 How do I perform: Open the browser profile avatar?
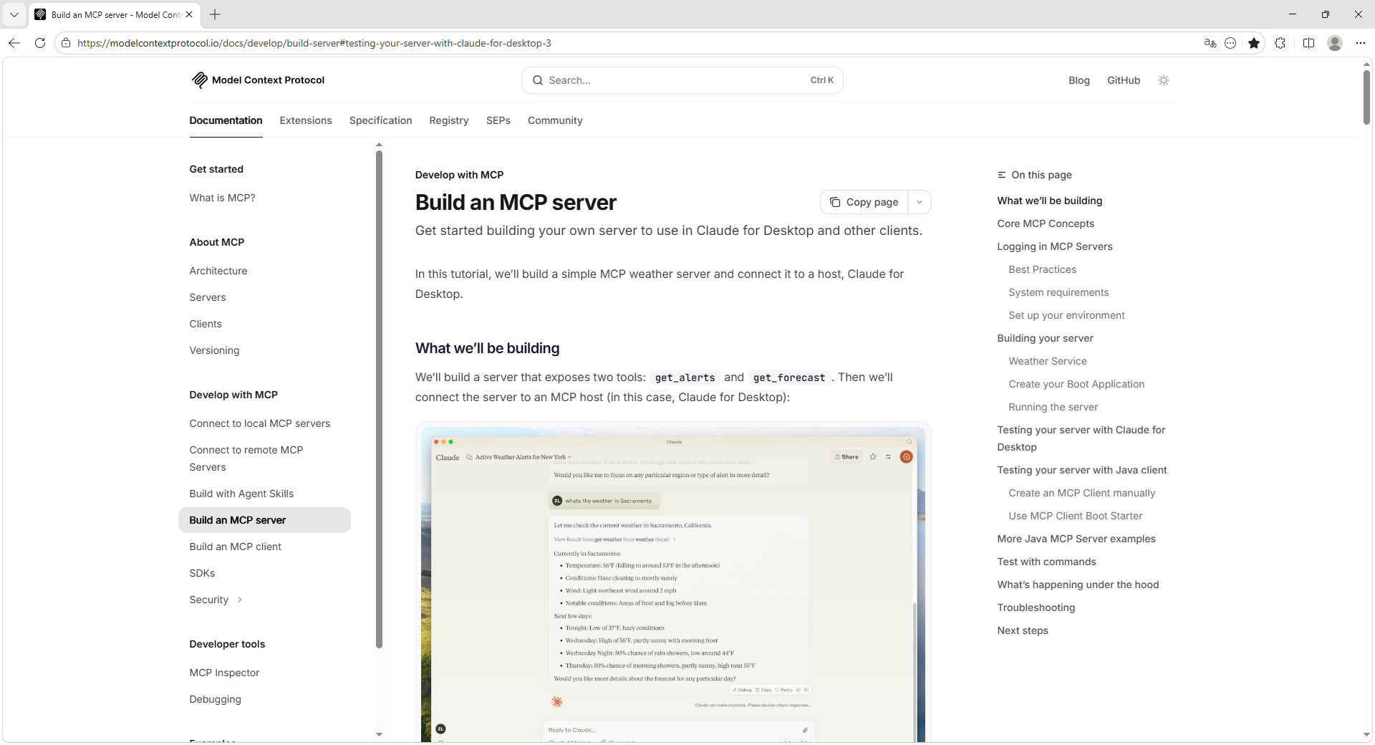click(1335, 43)
